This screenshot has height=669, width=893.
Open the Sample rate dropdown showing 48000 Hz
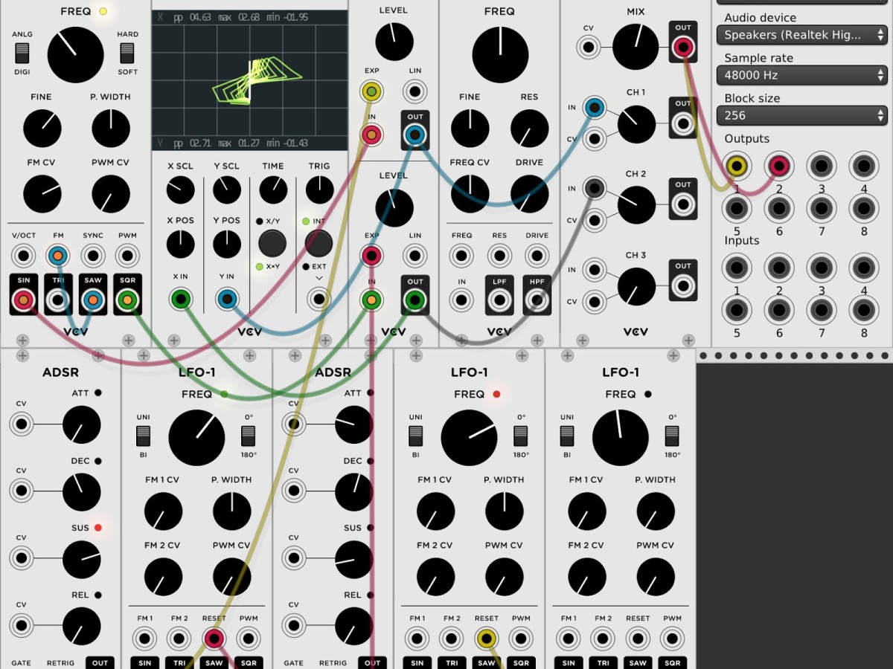(801, 75)
